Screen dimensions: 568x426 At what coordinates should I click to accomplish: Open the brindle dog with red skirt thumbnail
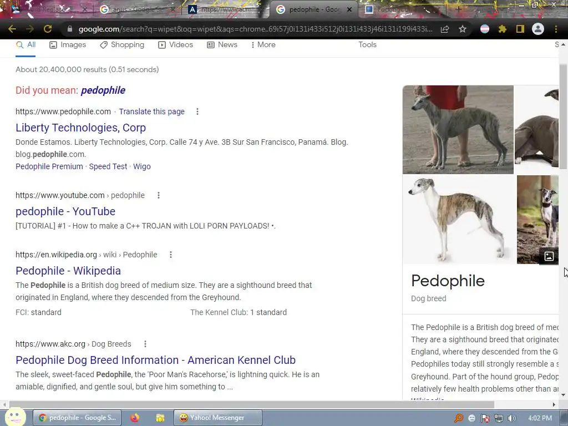click(x=458, y=130)
